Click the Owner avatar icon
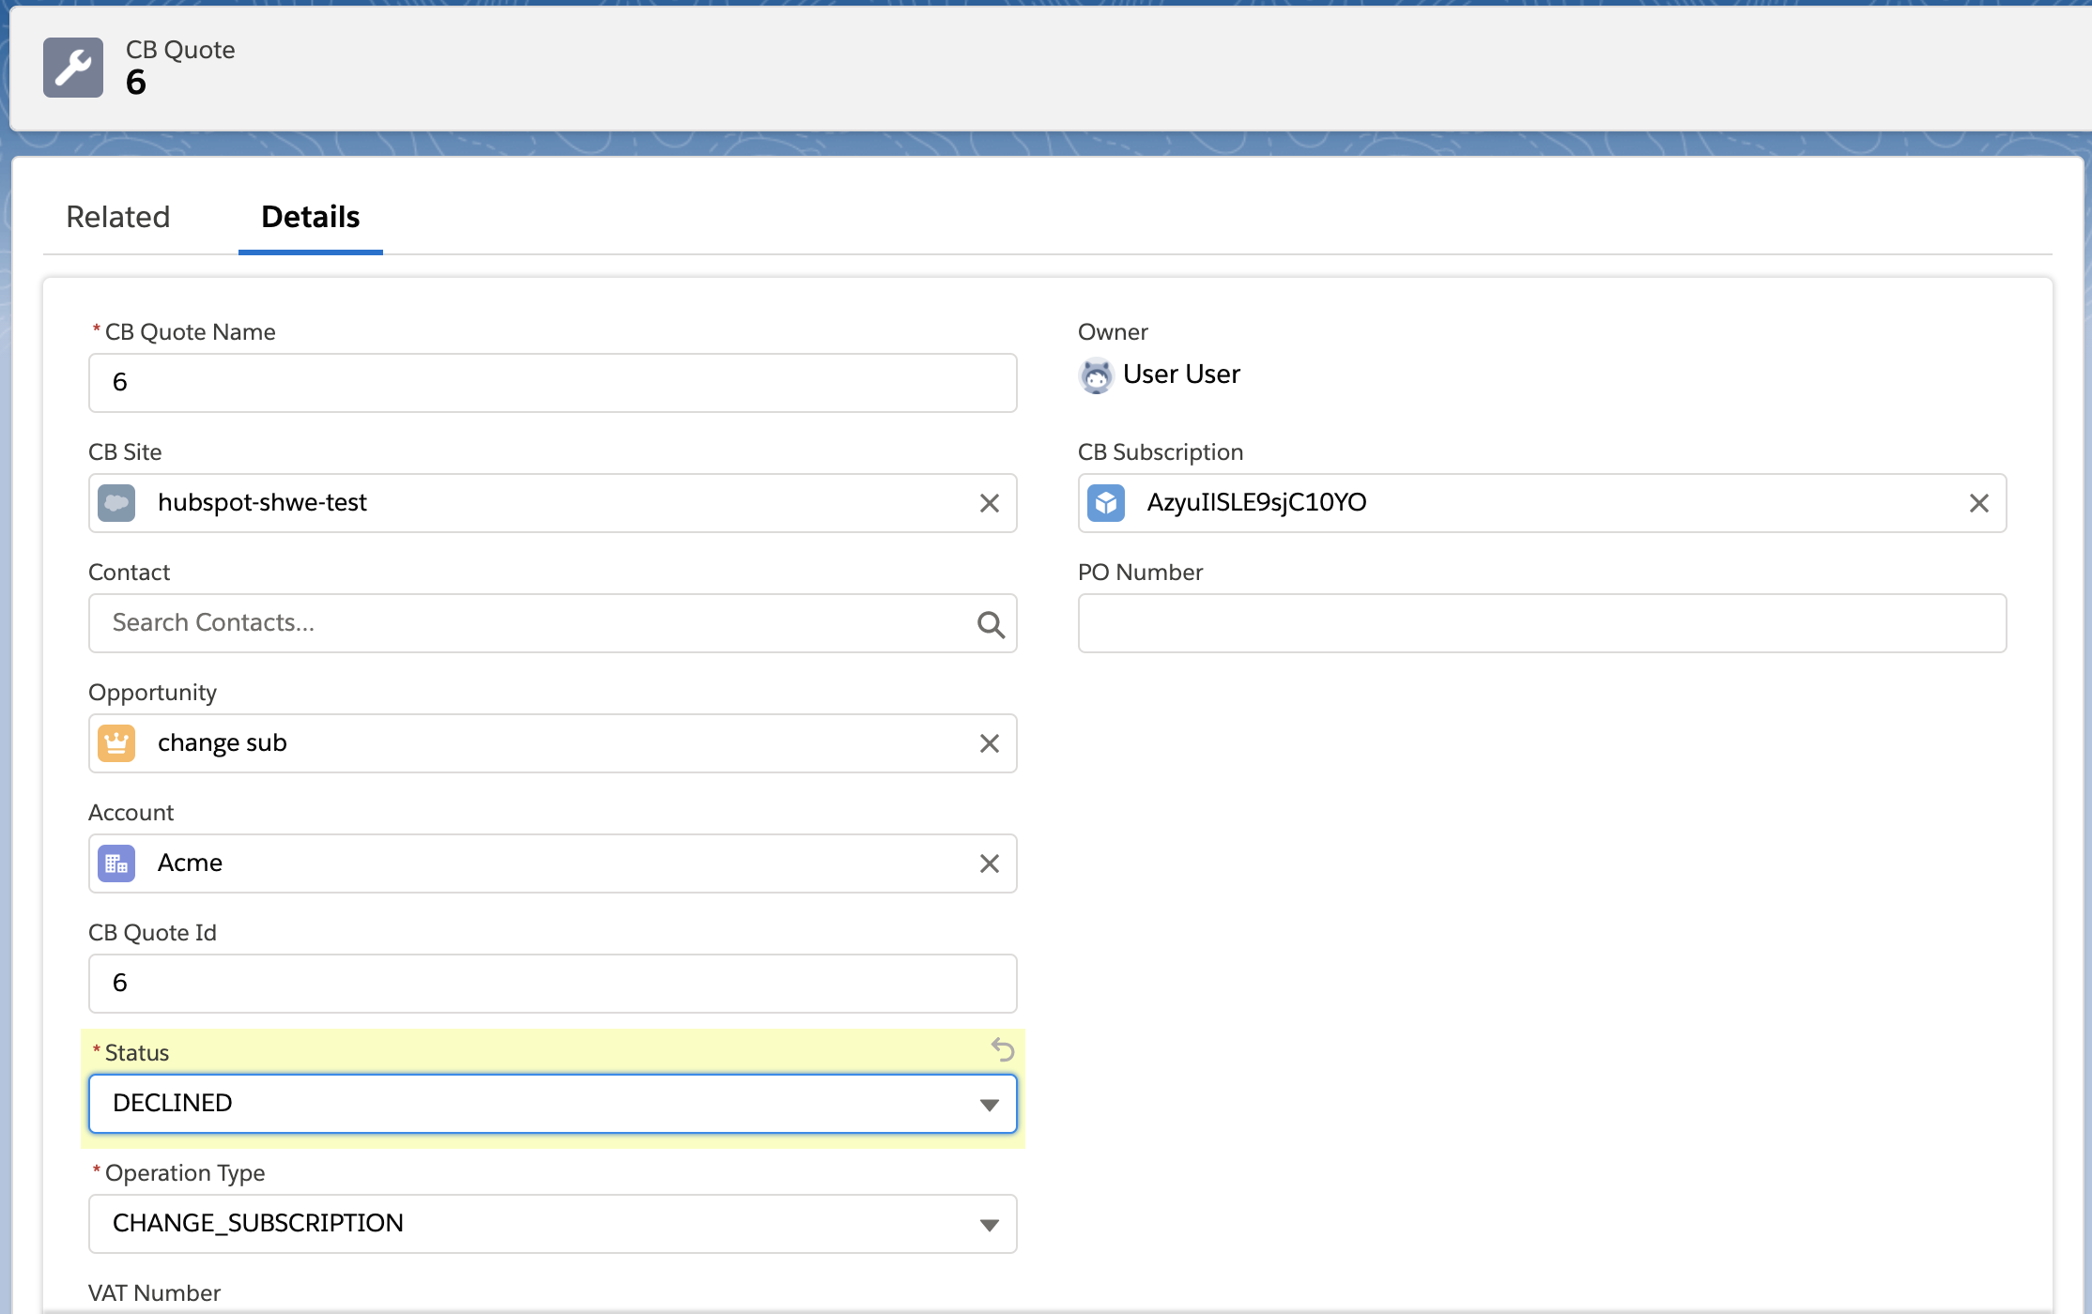Screen dimensions: 2092x1314 tap(1096, 375)
